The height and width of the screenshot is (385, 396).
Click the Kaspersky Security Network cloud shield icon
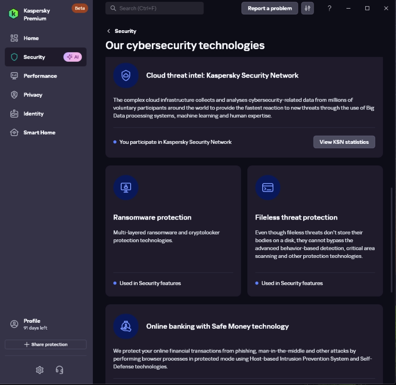[126, 75]
